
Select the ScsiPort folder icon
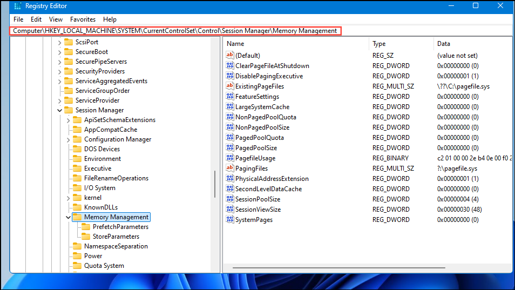(69, 42)
